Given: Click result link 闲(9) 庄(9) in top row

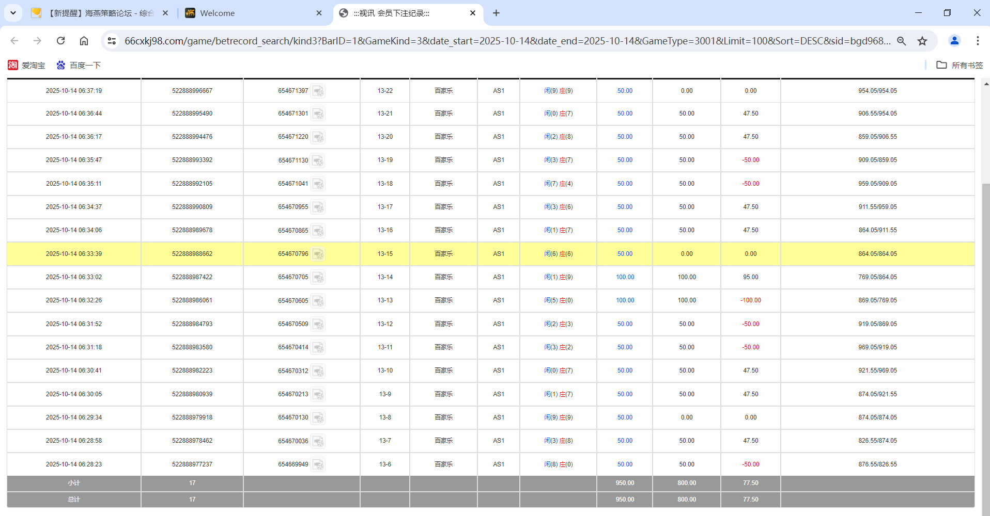Looking at the screenshot, I should click(x=558, y=91).
